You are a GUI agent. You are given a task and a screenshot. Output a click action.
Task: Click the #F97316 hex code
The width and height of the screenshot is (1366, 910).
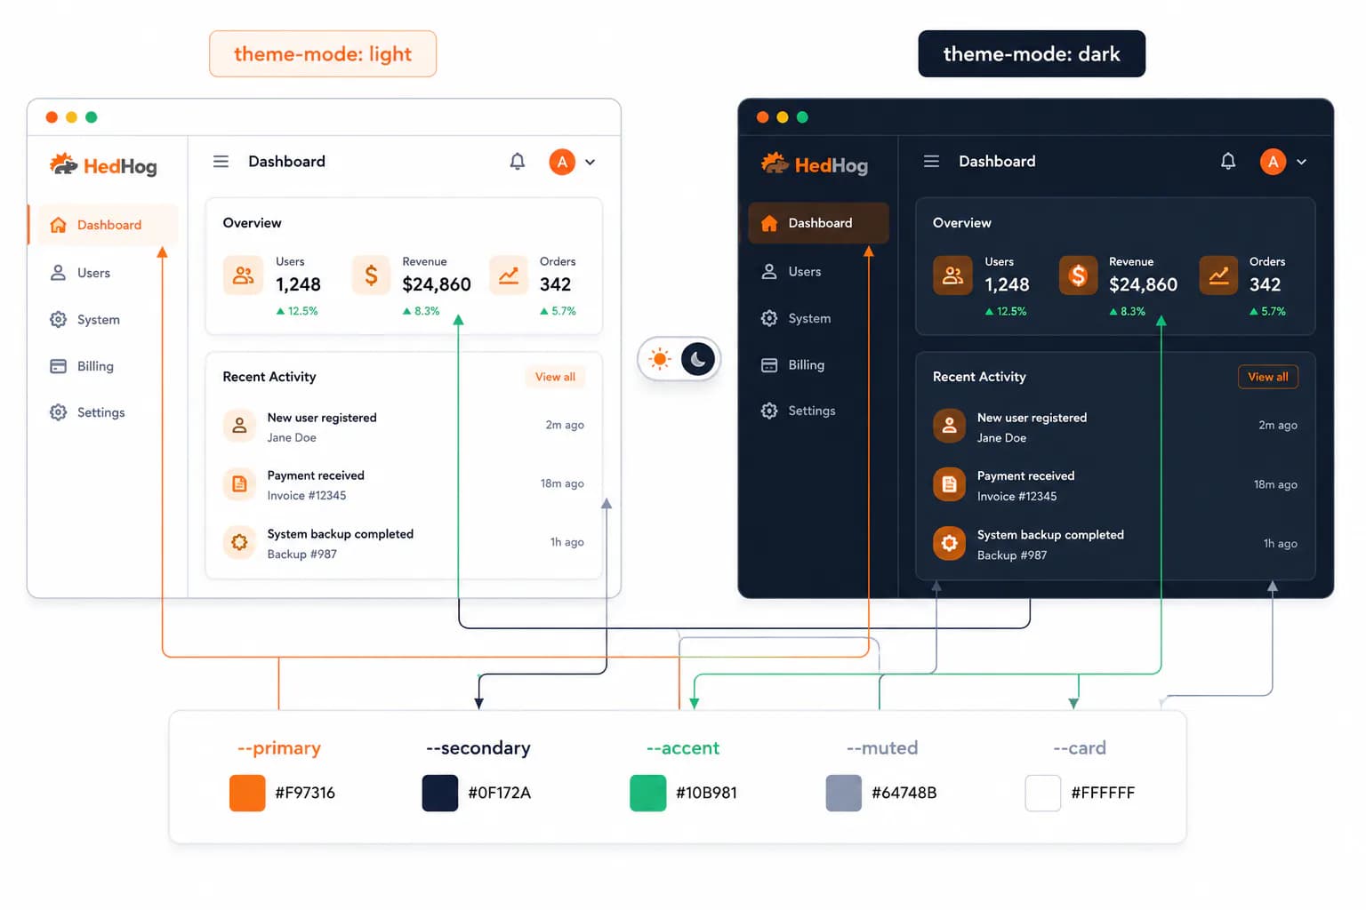click(x=305, y=793)
